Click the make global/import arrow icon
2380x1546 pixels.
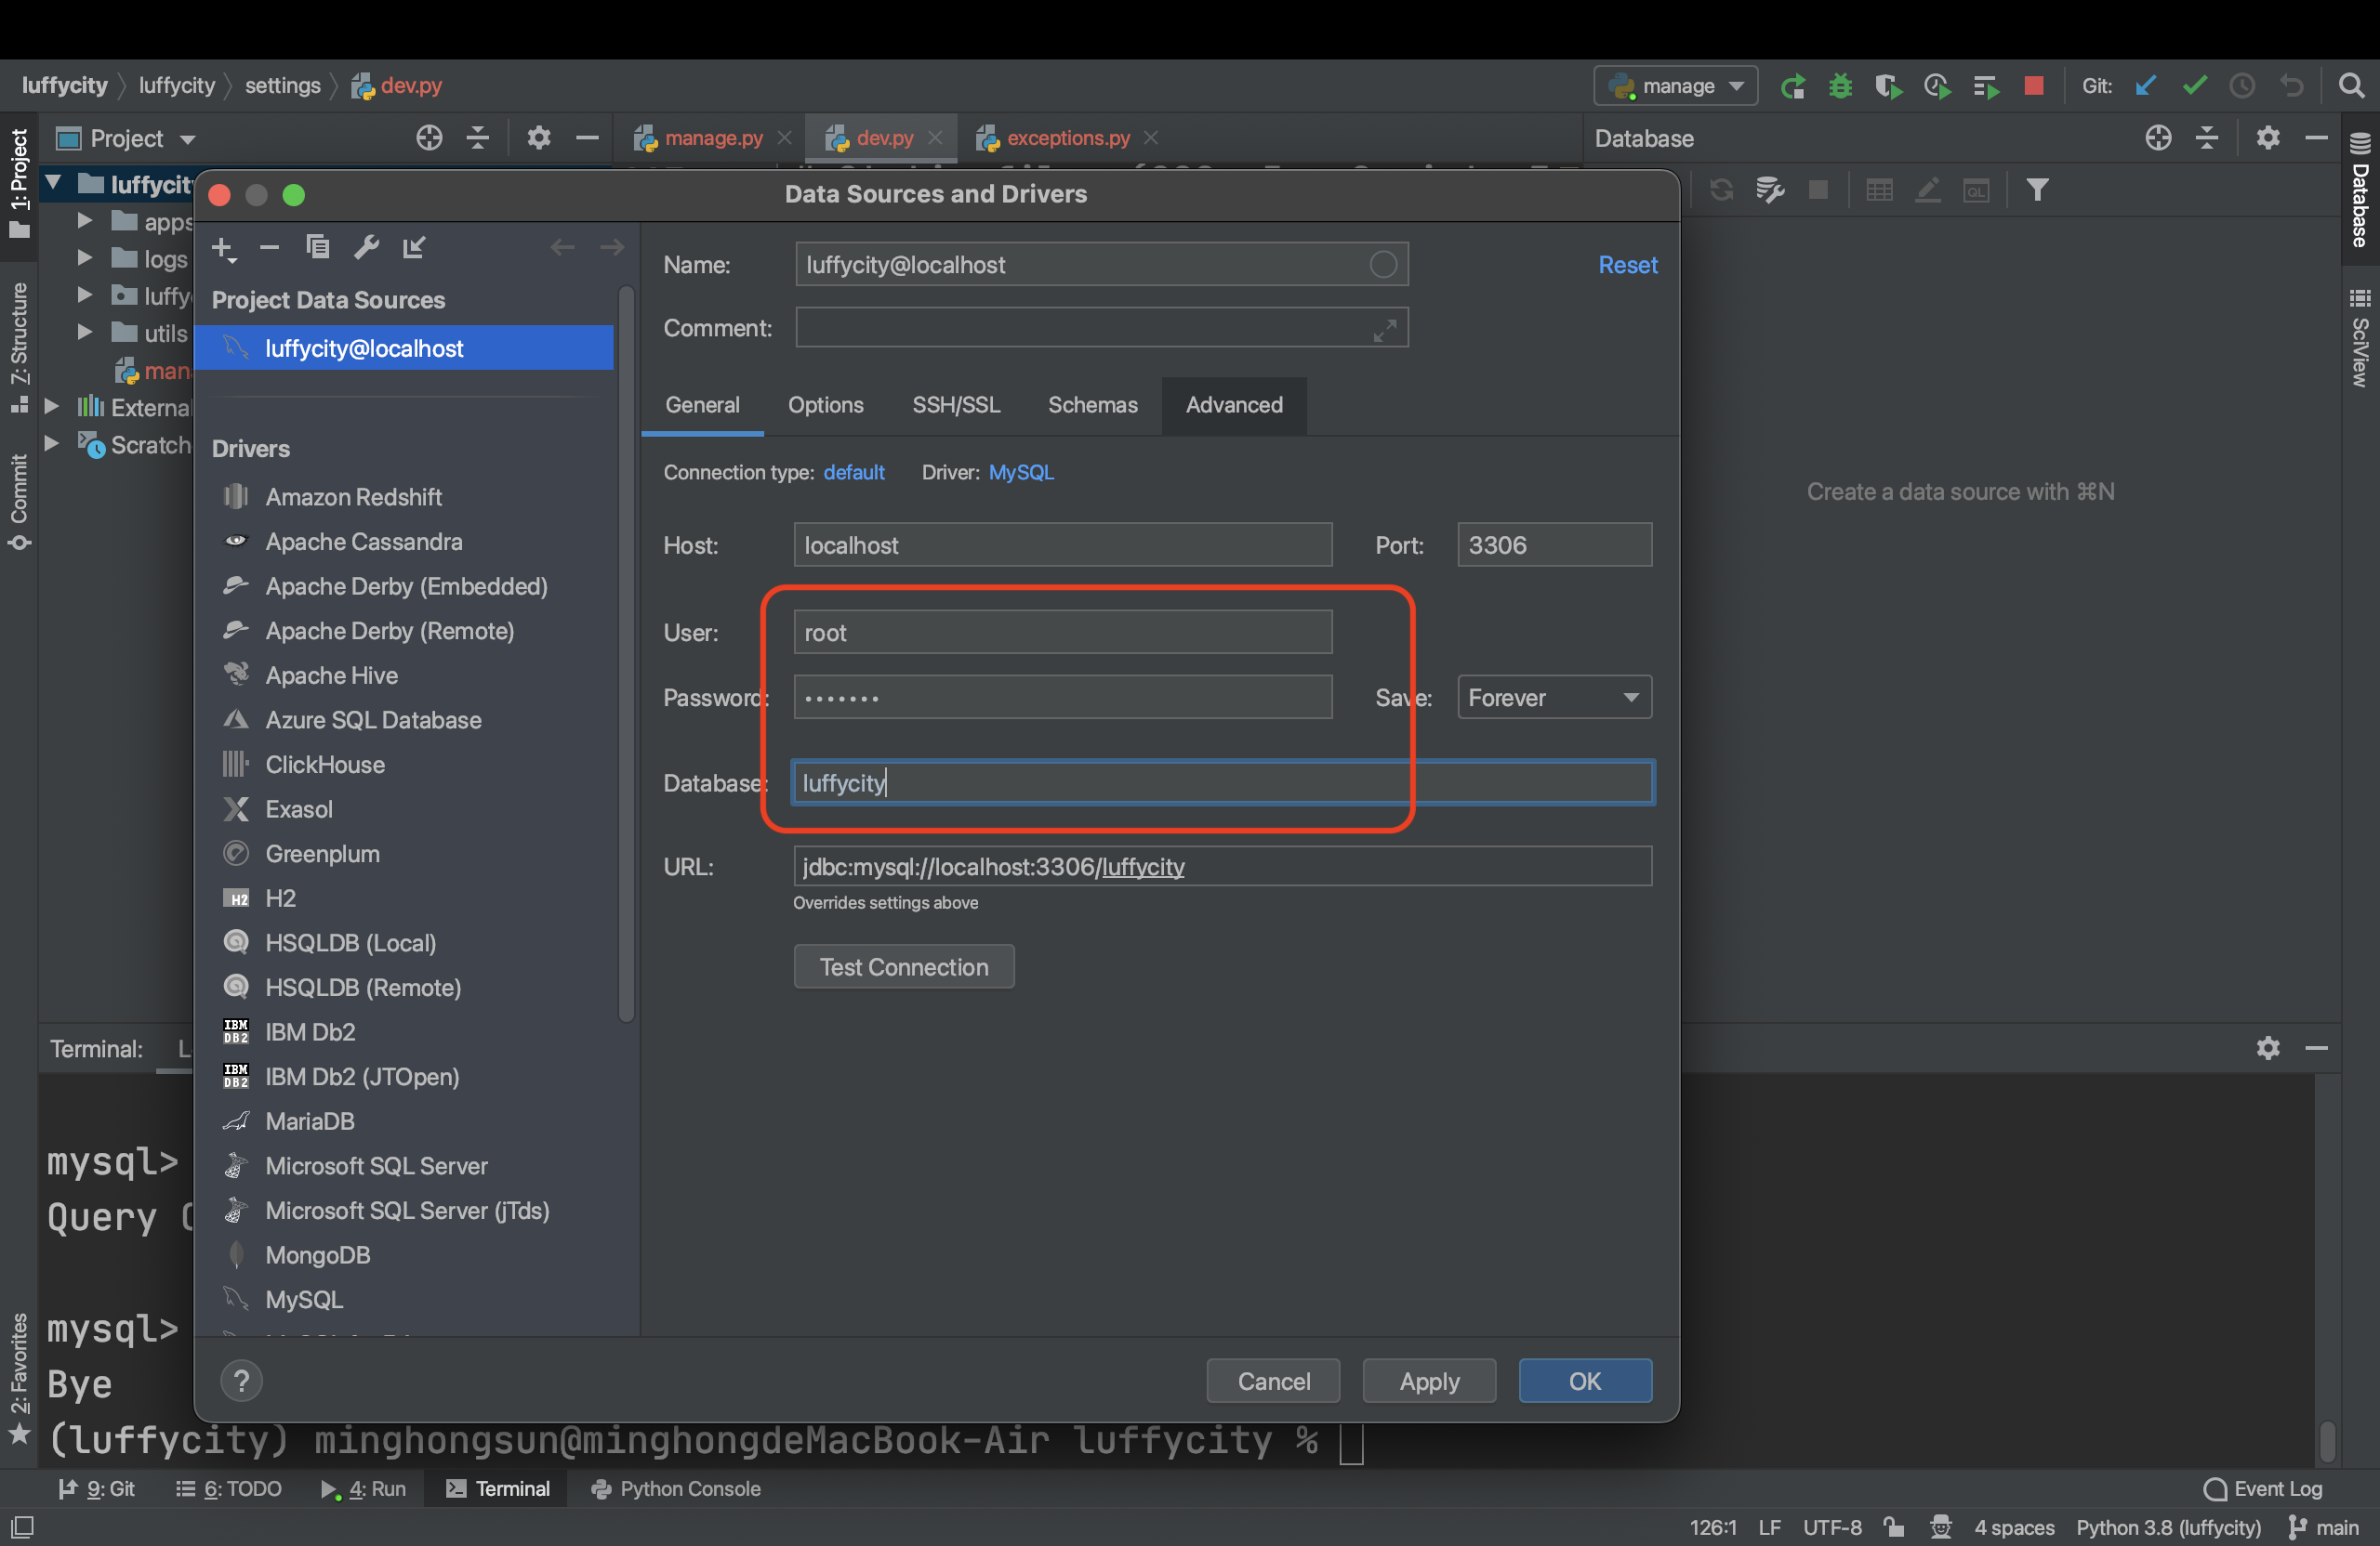click(414, 247)
